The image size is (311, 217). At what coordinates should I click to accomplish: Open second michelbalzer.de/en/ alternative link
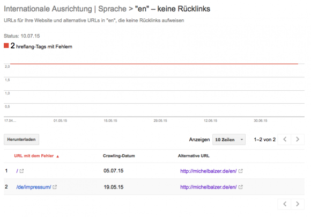208,187
